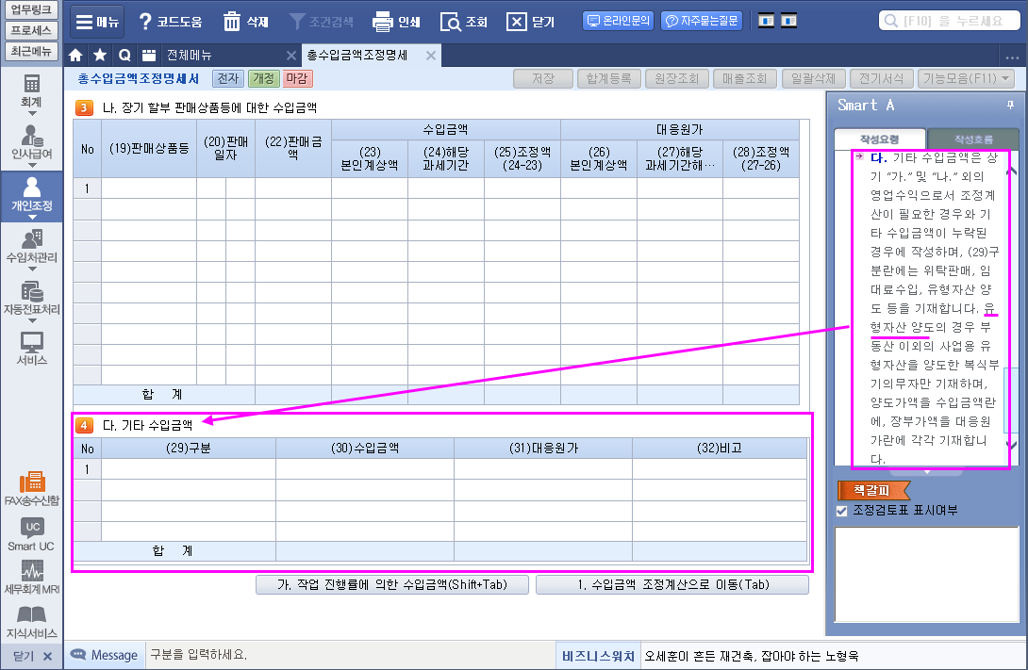Open the 인사급여 sidebar module

click(x=31, y=143)
